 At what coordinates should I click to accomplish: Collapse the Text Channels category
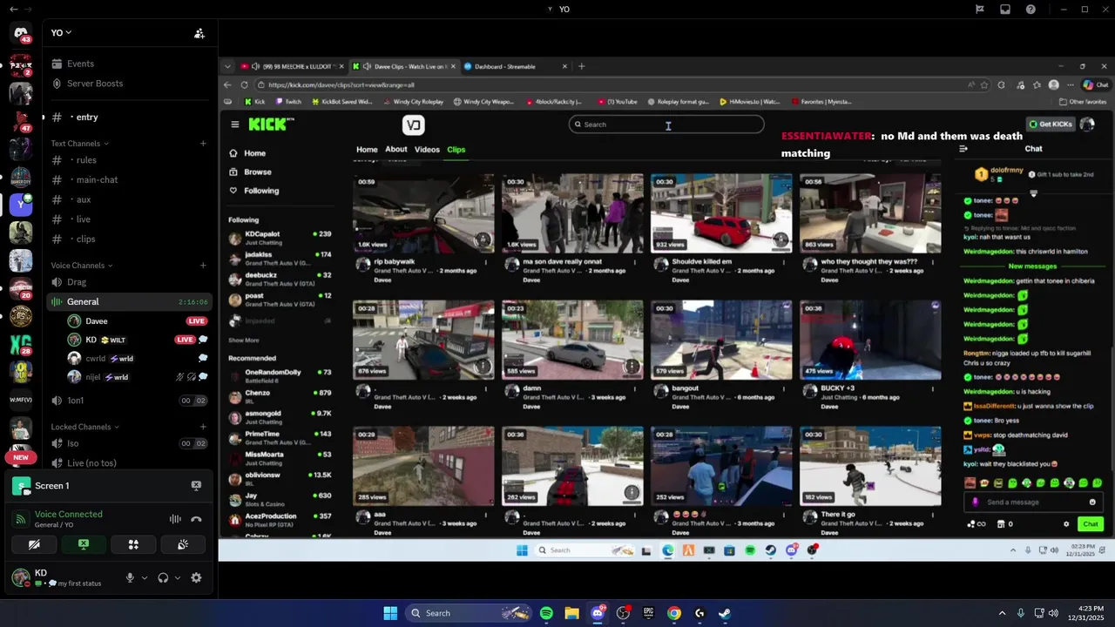[80, 144]
